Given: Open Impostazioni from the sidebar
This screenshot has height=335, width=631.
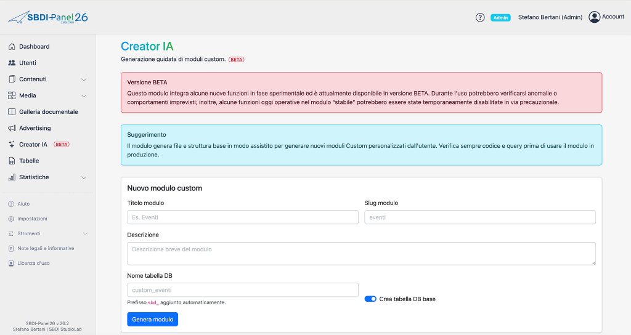Looking at the screenshot, I should tap(32, 219).
